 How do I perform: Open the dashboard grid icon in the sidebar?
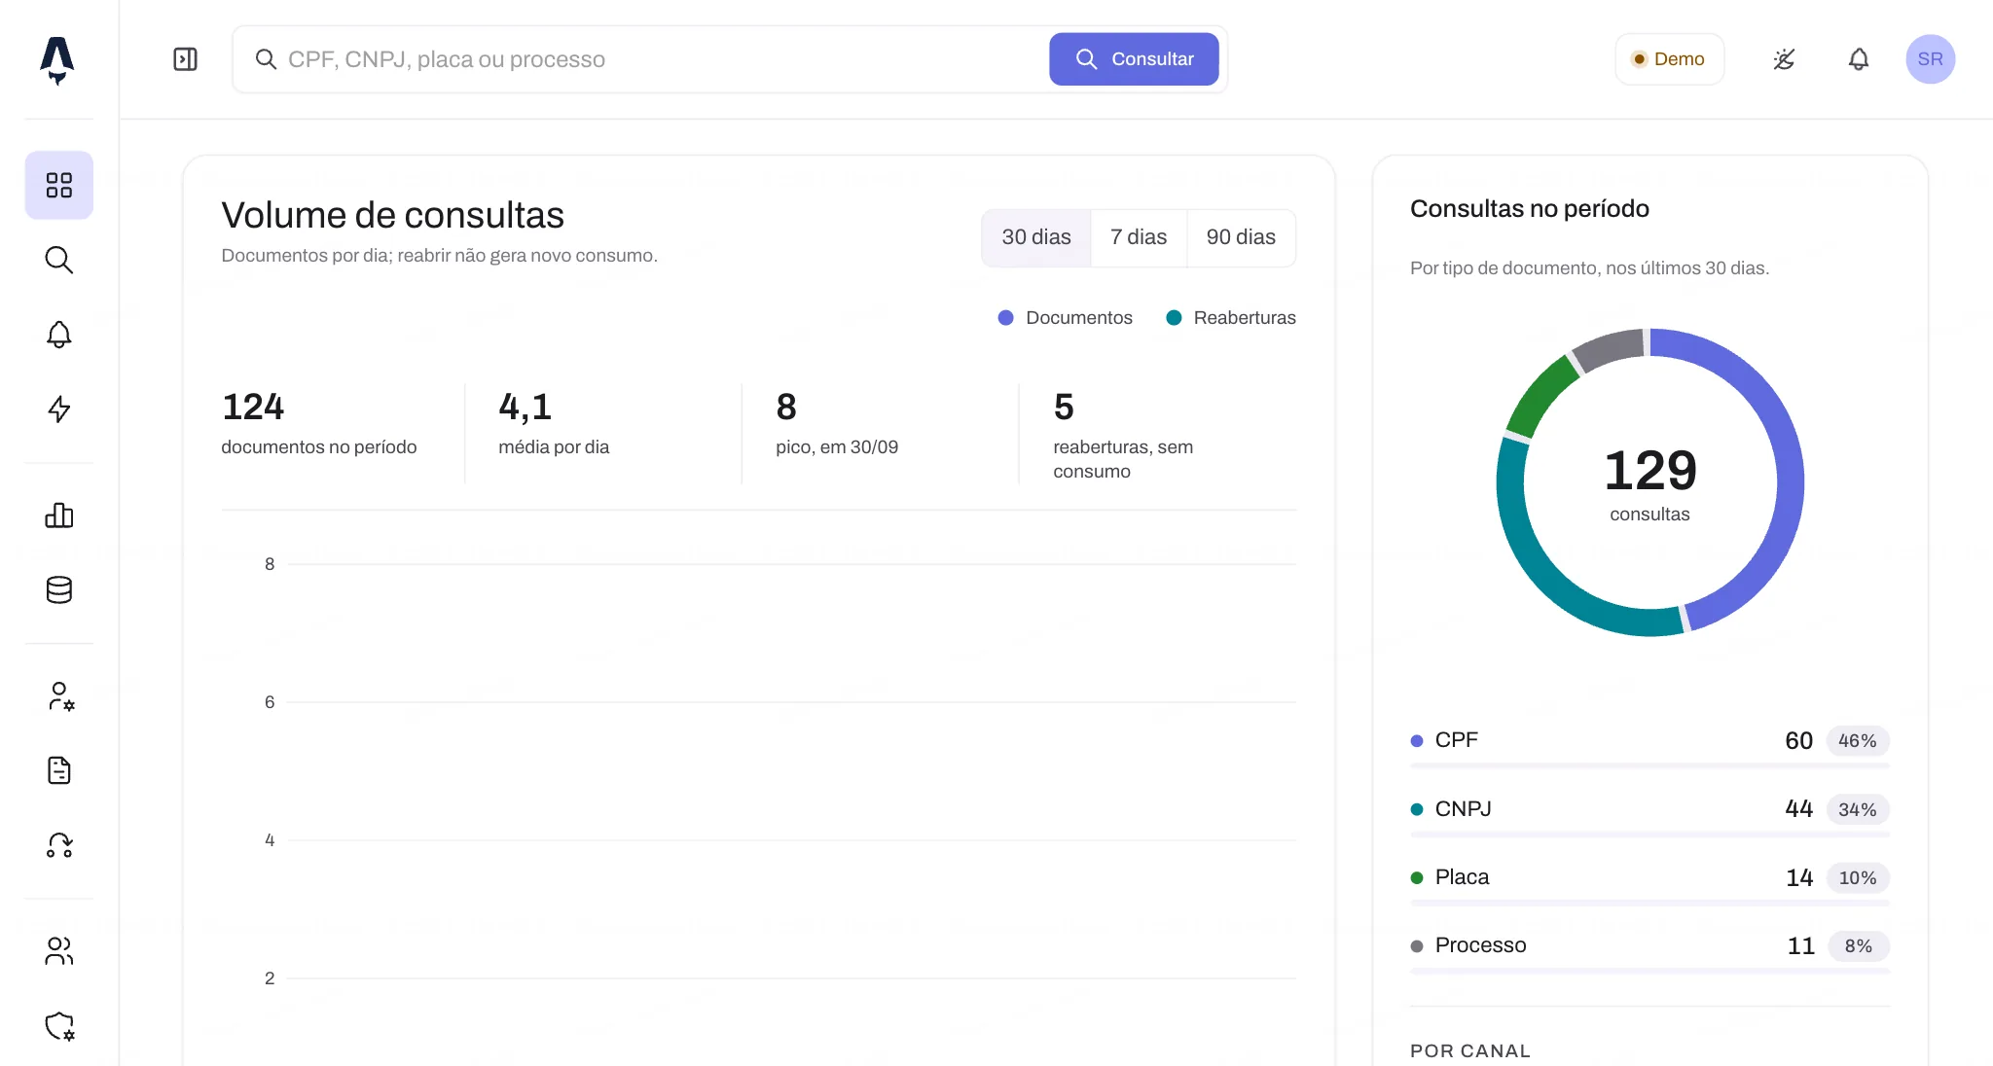[59, 185]
